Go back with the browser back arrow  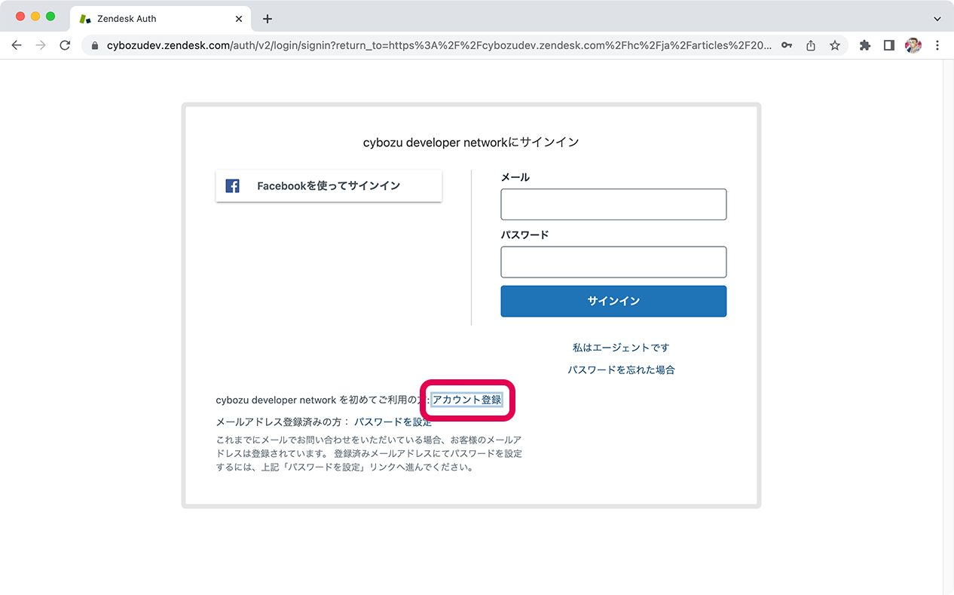pyautogui.click(x=17, y=45)
